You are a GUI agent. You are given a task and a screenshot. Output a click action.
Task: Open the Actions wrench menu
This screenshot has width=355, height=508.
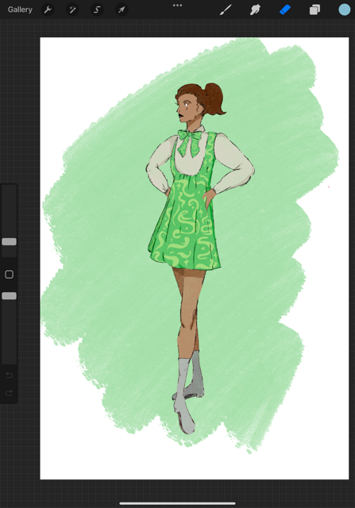[48, 10]
